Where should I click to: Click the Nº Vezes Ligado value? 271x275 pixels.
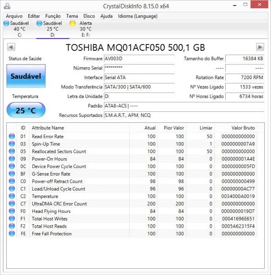(x=245, y=87)
